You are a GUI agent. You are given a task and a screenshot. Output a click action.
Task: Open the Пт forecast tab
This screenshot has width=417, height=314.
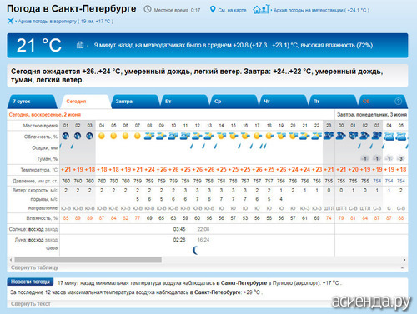(x=333, y=102)
